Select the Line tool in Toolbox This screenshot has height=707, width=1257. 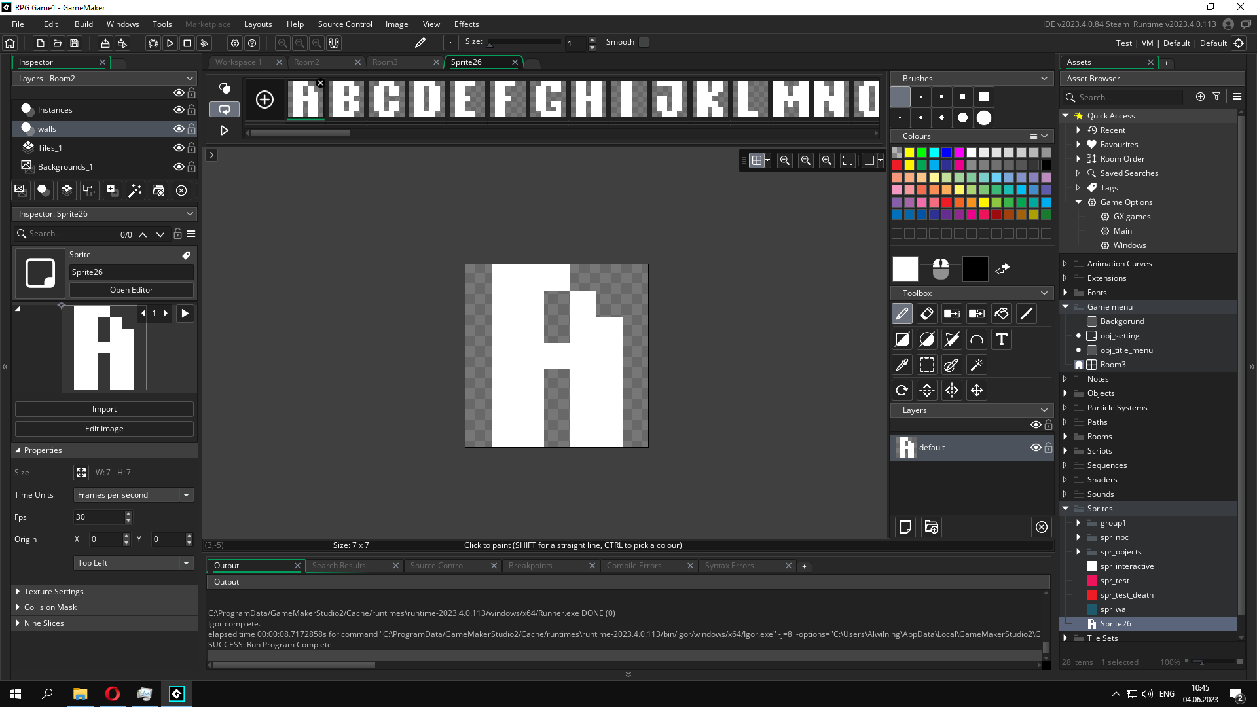click(x=1027, y=314)
